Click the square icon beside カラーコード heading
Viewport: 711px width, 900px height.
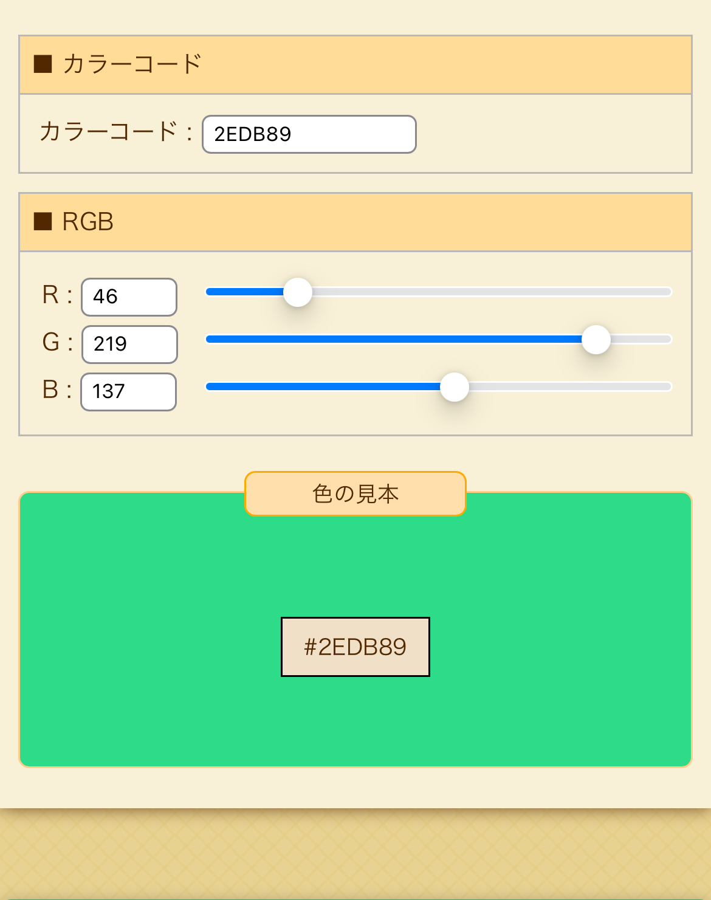click(43, 64)
